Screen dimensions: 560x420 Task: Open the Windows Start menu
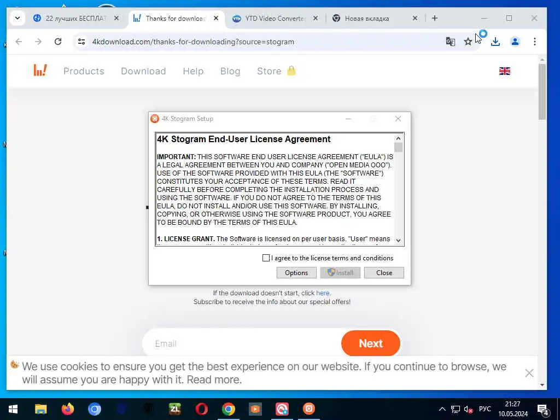pyautogui.click(x=13, y=409)
